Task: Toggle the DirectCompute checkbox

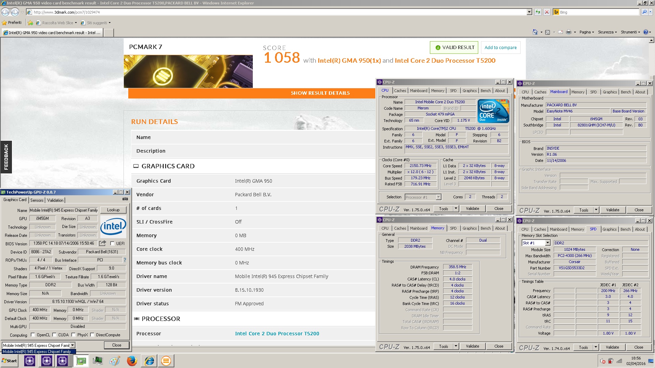Action: click(x=92, y=335)
